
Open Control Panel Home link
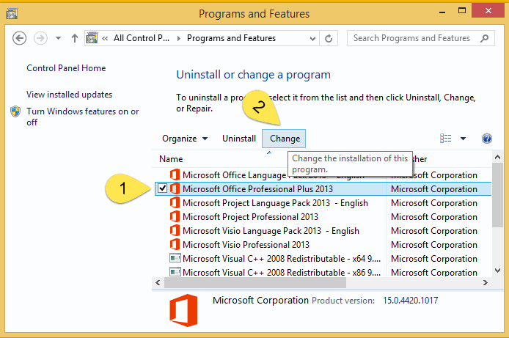66,68
